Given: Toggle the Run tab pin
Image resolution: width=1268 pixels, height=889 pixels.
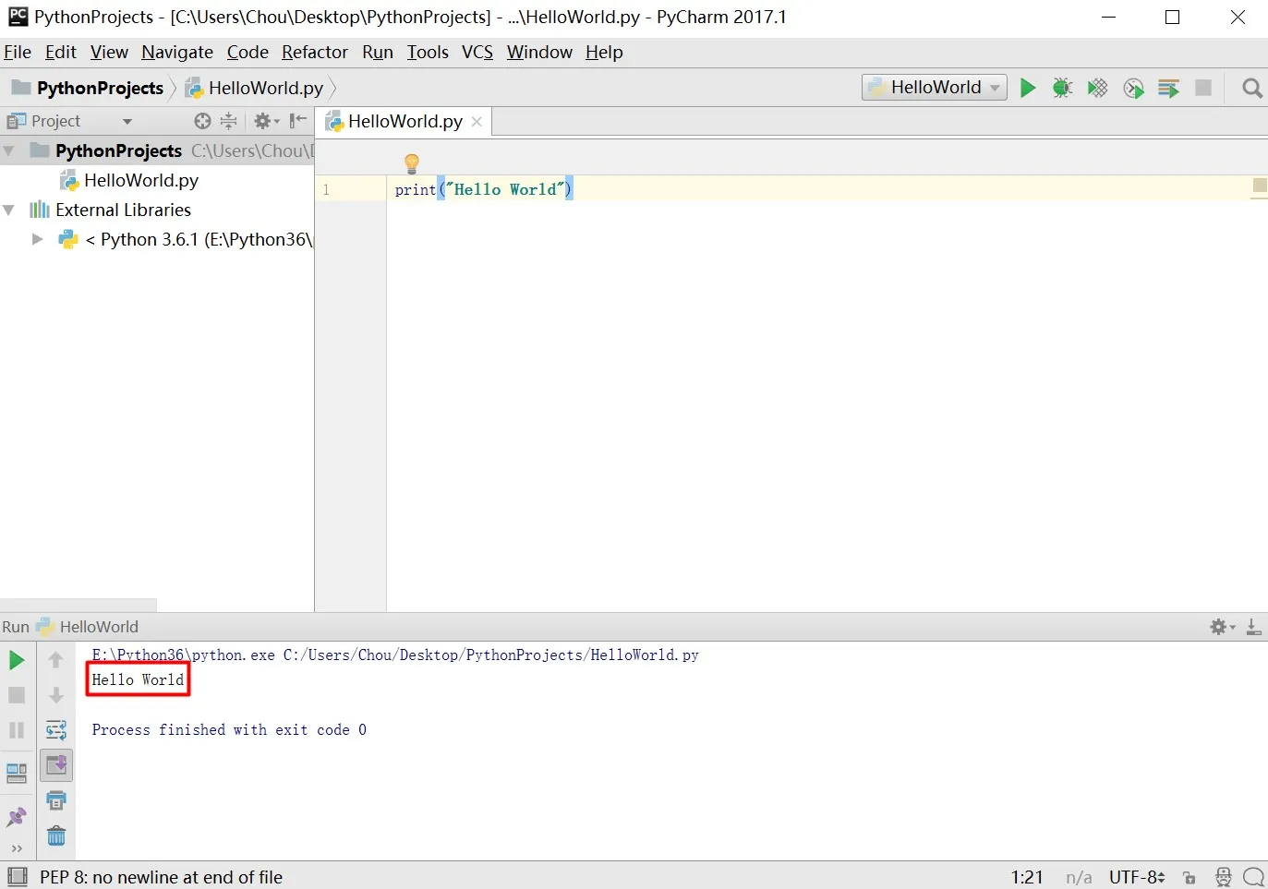Looking at the screenshot, I should 17,817.
